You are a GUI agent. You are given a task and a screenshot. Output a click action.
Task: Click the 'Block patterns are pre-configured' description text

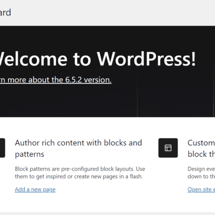pyautogui.click(x=80, y=172)
